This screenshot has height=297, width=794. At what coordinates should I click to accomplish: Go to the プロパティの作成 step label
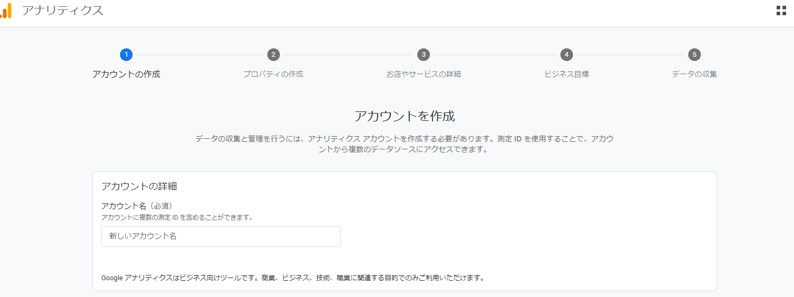tap(273, 74)
